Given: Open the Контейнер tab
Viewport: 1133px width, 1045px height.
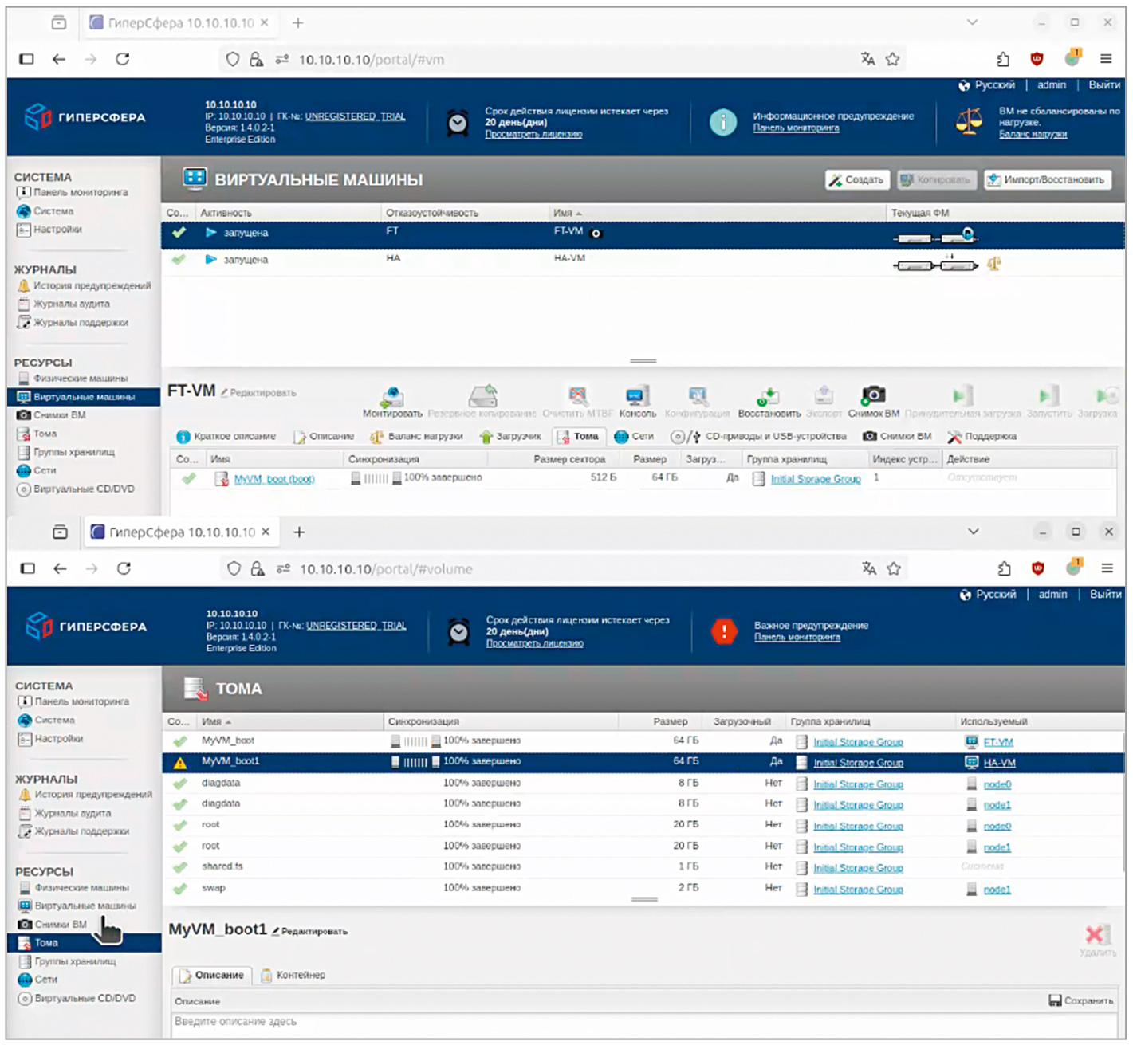Looking at the screenshot, I should click(x=293, y=975).
